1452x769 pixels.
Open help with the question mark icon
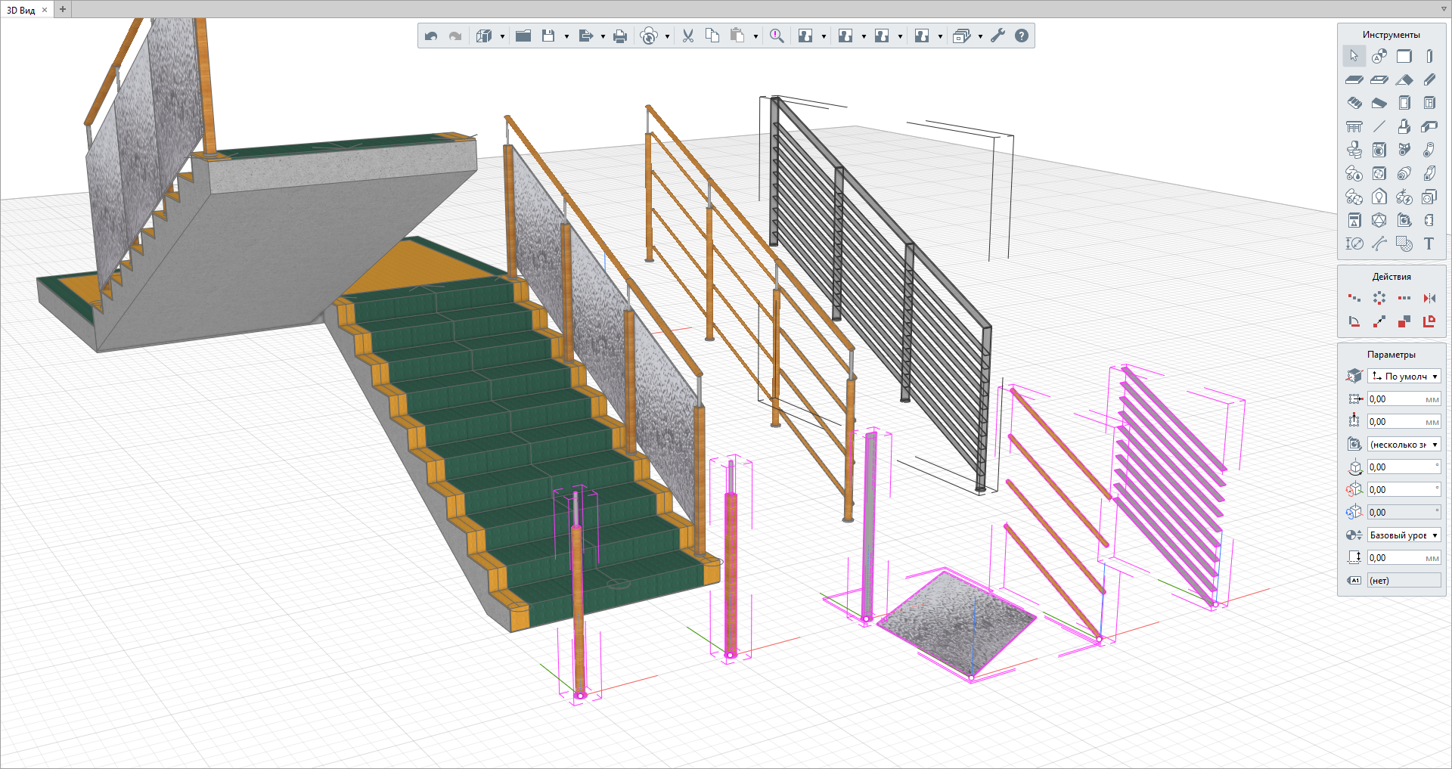[x=1022, y=36]
